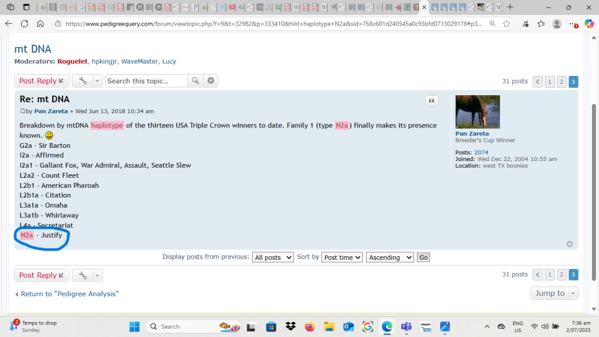Open the 'All posts' display dropdown
The width and height of the screenshot is (599, 337).
coord(273,257)
